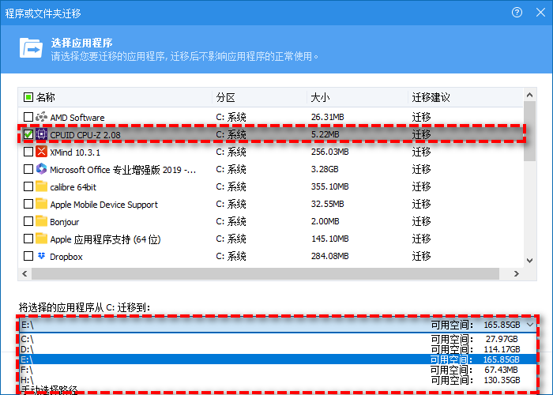Click the calibre 64bit folder icon
Image resolution: width=553 pixels, height=395 pixels.
pos(41,186)
